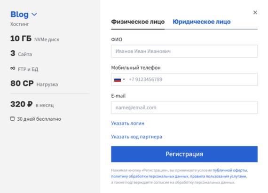The image size is (268, 193).
Task: Click the calendar icon near 30 дней бесплатно
Action: click(13, 119)
